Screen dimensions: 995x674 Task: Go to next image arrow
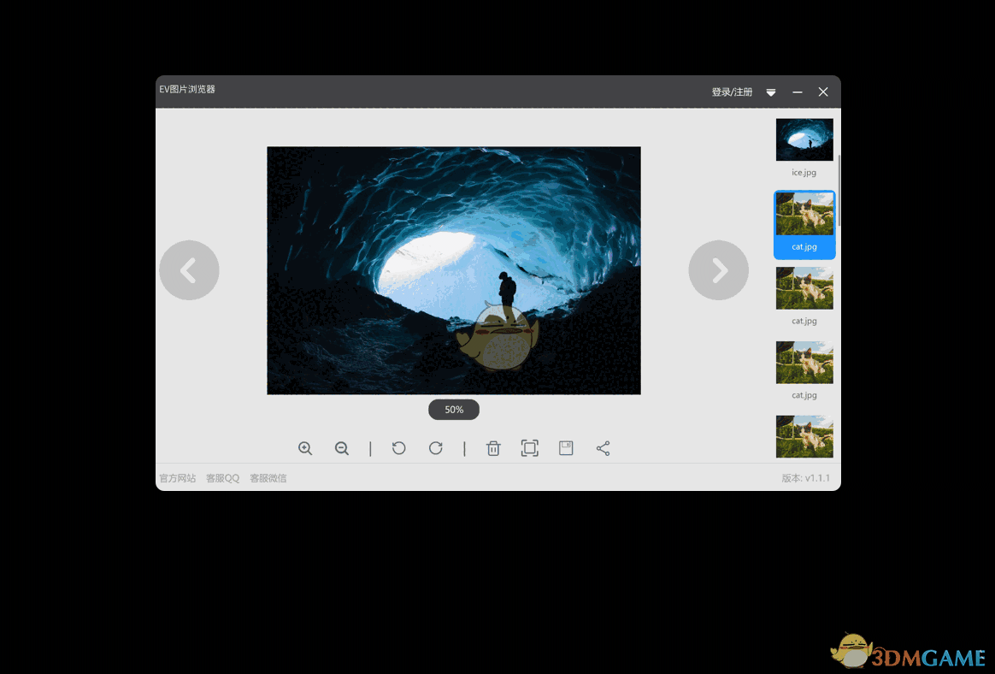(x=718, y=270)
